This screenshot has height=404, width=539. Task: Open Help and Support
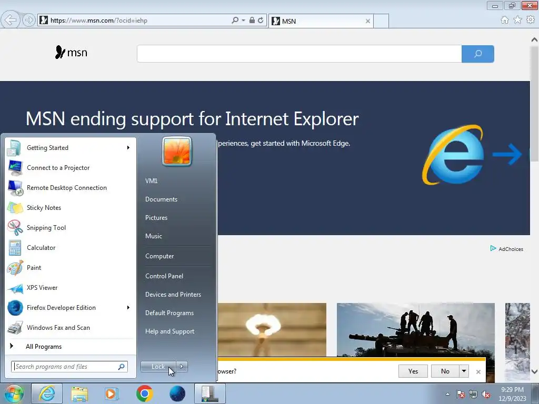[x=170, y=331]
